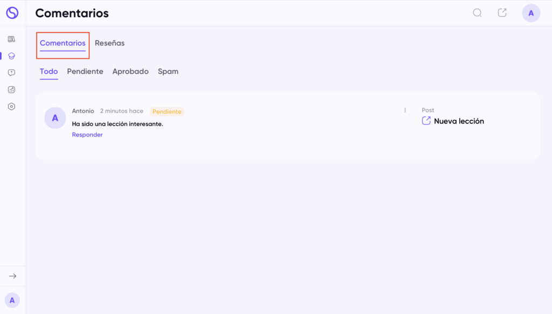Select the Comentarios tab

63,43
